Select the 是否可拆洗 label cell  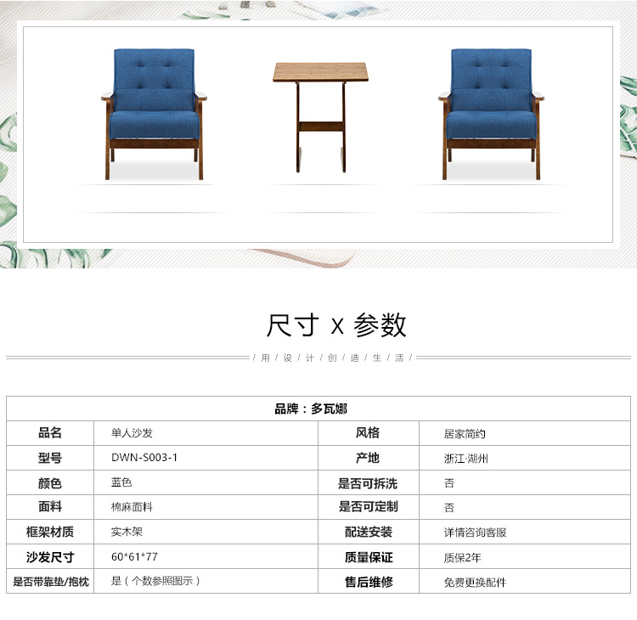pyautogui.click(x=368, y=482)
